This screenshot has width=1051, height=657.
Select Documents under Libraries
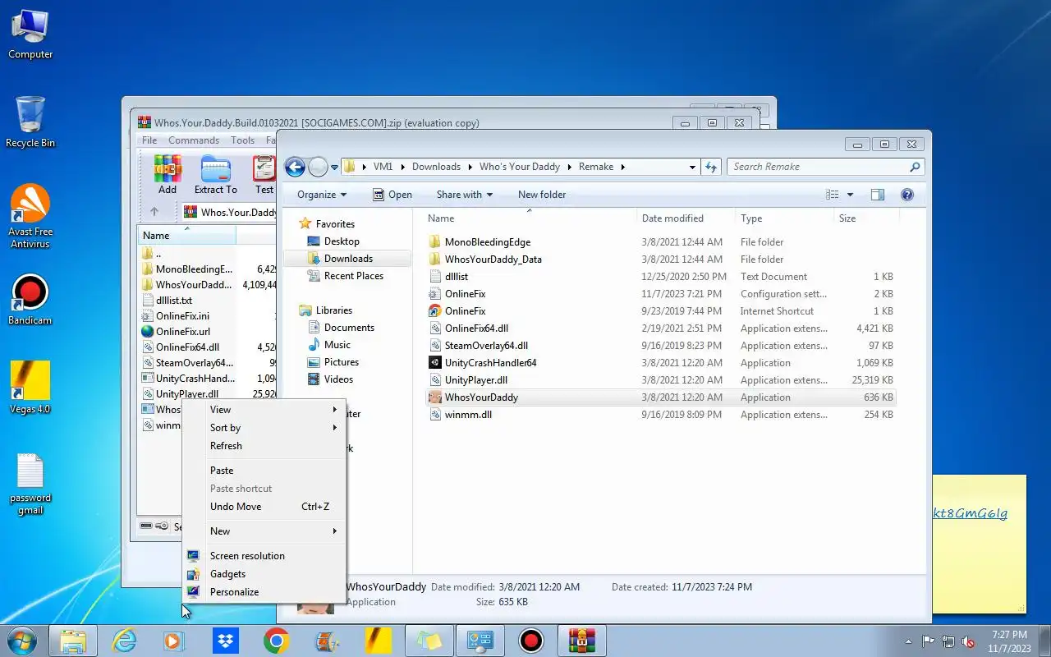[349, 328]
